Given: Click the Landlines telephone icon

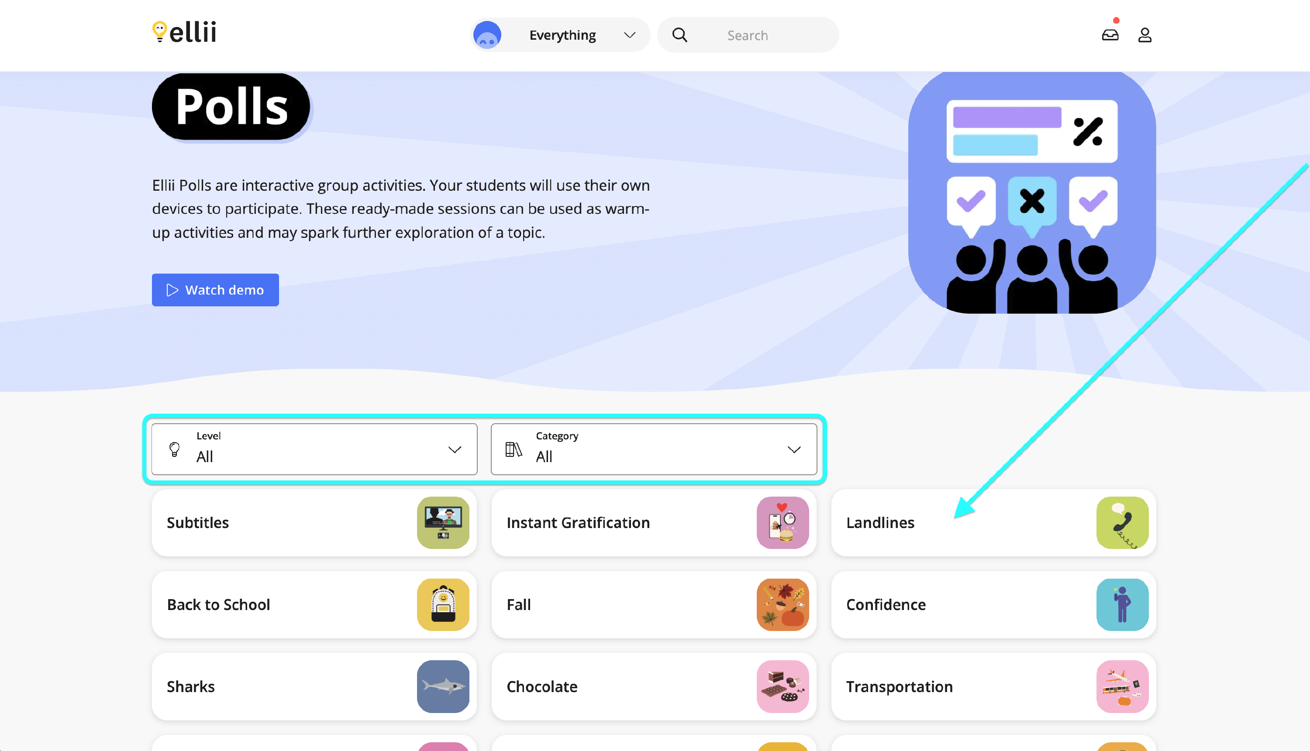Looking at the screenshot, I should (1122, 522).
